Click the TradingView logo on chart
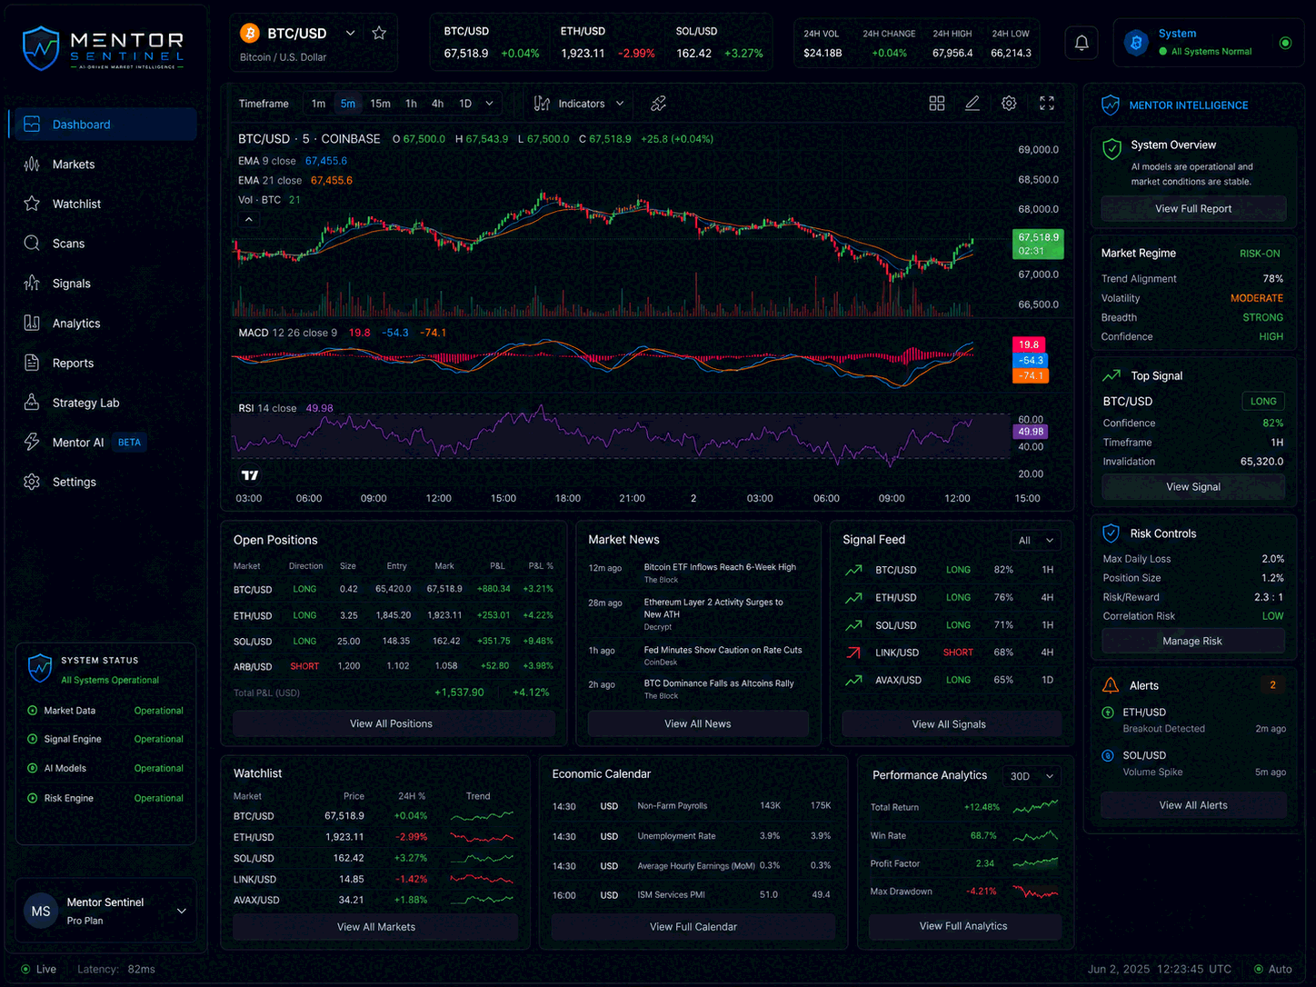The height and width of the screenshot is (987, 1316). 250,475
